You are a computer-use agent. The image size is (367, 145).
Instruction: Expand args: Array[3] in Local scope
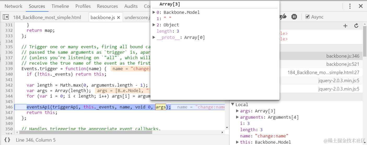tap(237, 111)
